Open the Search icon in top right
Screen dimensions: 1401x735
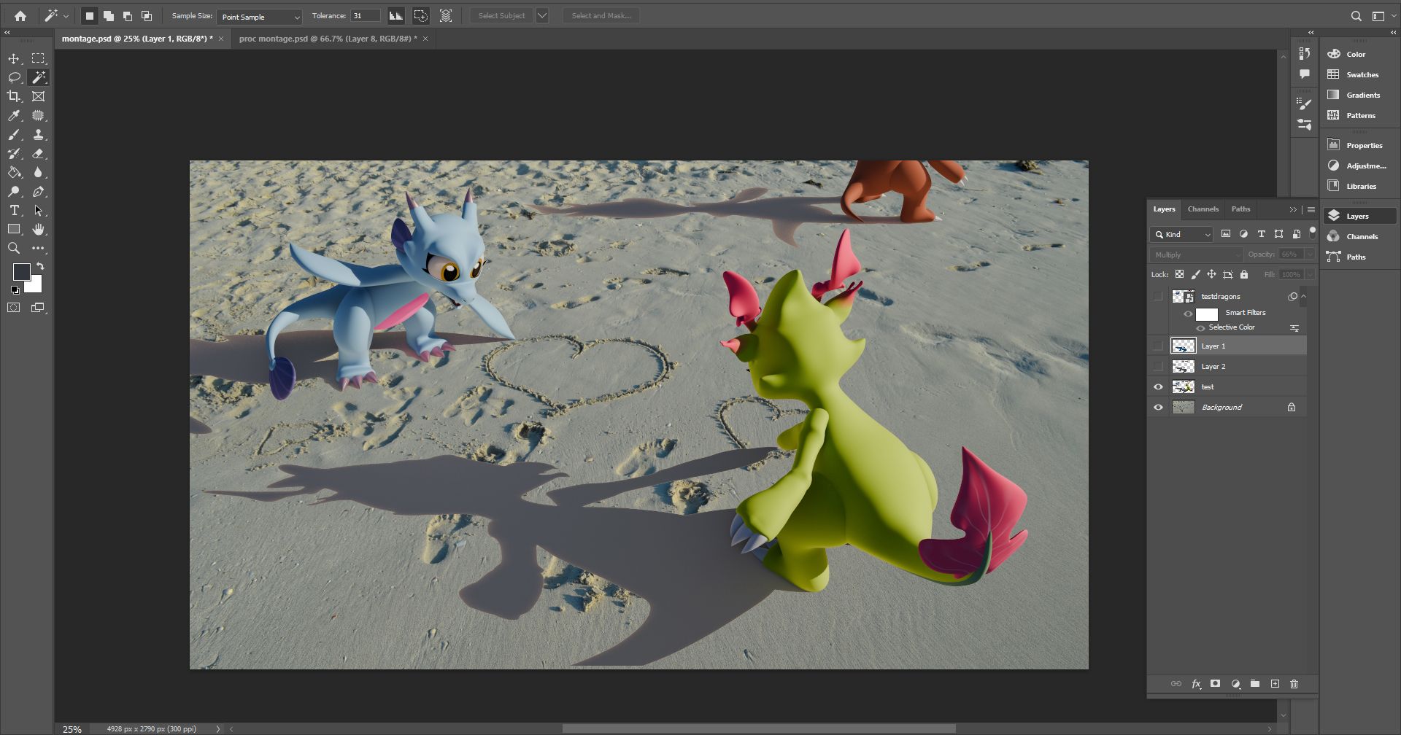tap(1356, 15)
